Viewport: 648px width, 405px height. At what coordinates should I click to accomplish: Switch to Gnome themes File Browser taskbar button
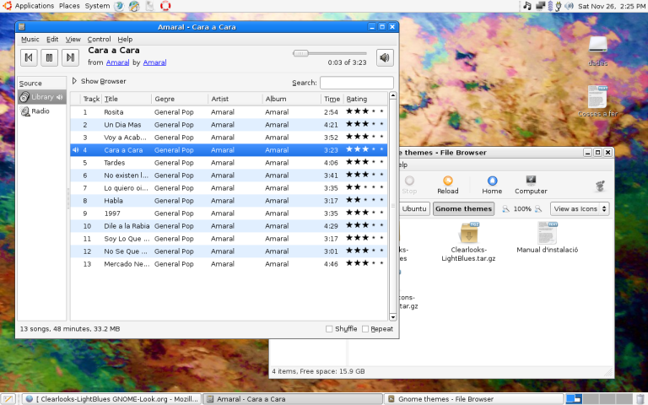(474, 399)
